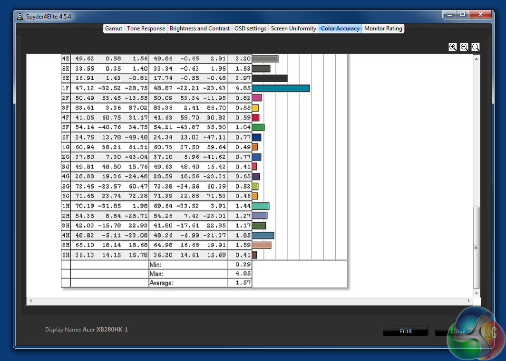The height and width of the screenshot is (361, 506).
Task: Click the row label 3G
Action: point(66,167)
